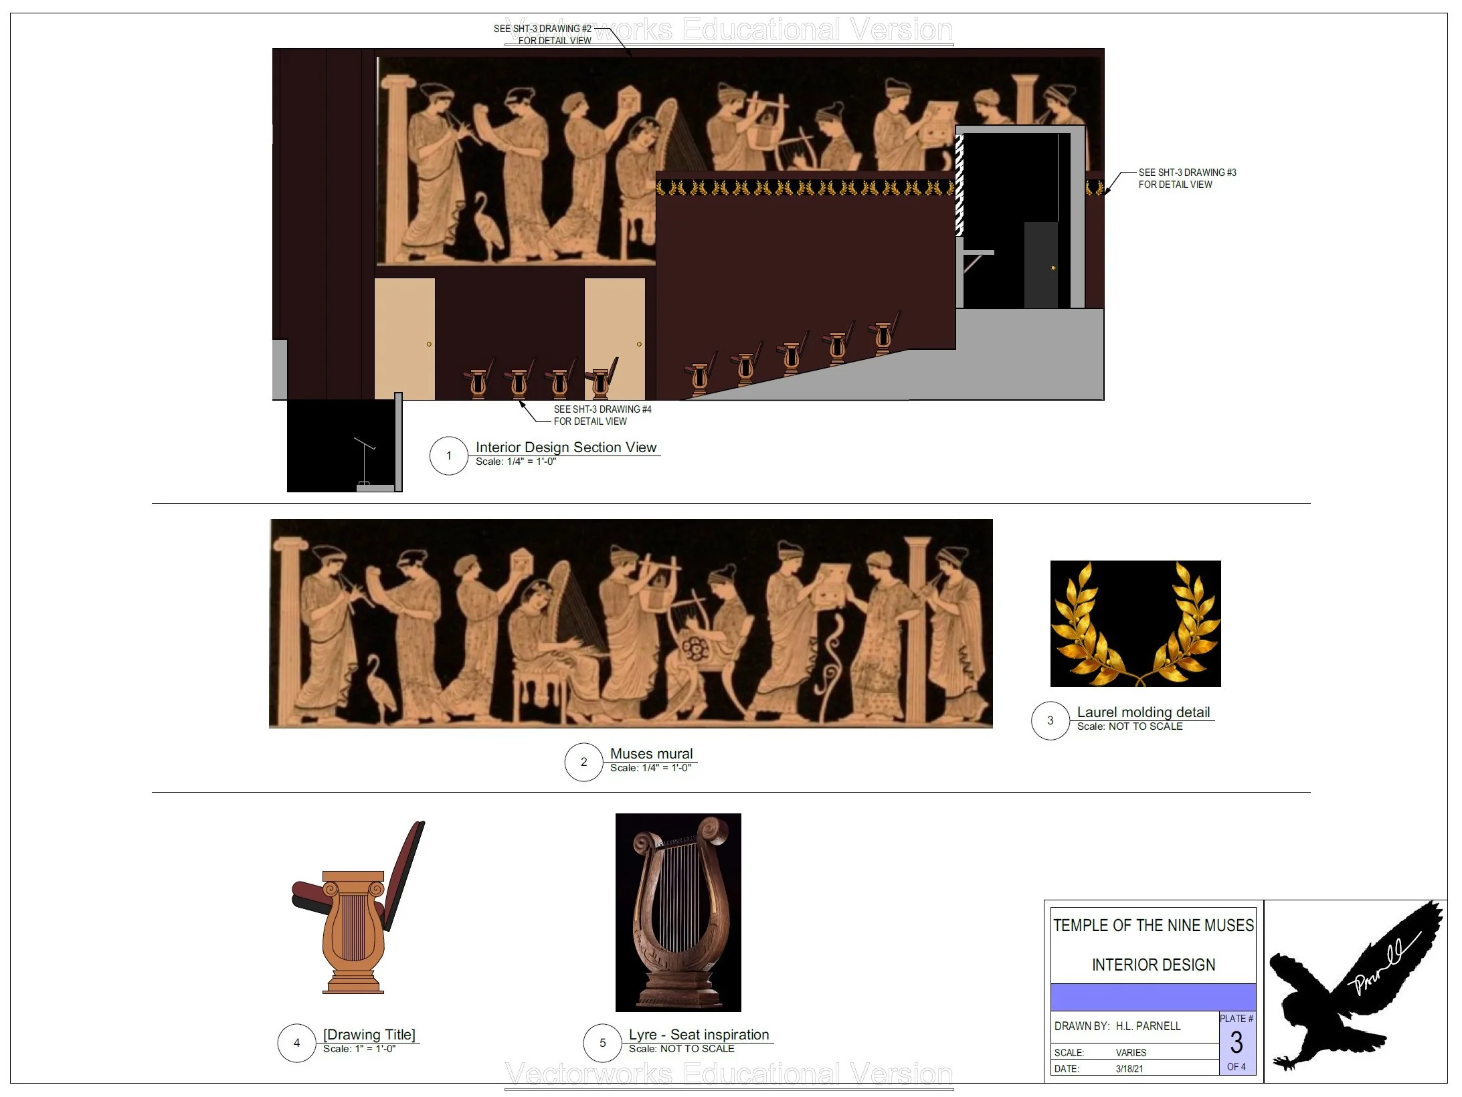
Task: Click the drawing number 2 bubble
Action: [583, 762]
